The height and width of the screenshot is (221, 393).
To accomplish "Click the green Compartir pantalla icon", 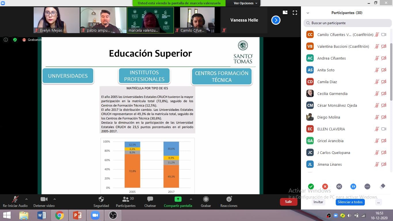I will (x=178, y=199).
